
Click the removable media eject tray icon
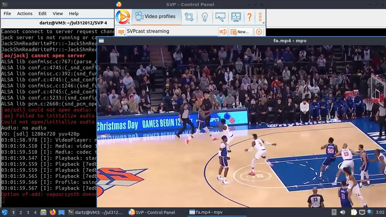point(334,212)
